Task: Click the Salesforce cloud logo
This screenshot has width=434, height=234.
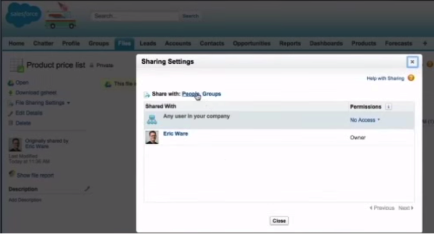Action: (24, 14)
